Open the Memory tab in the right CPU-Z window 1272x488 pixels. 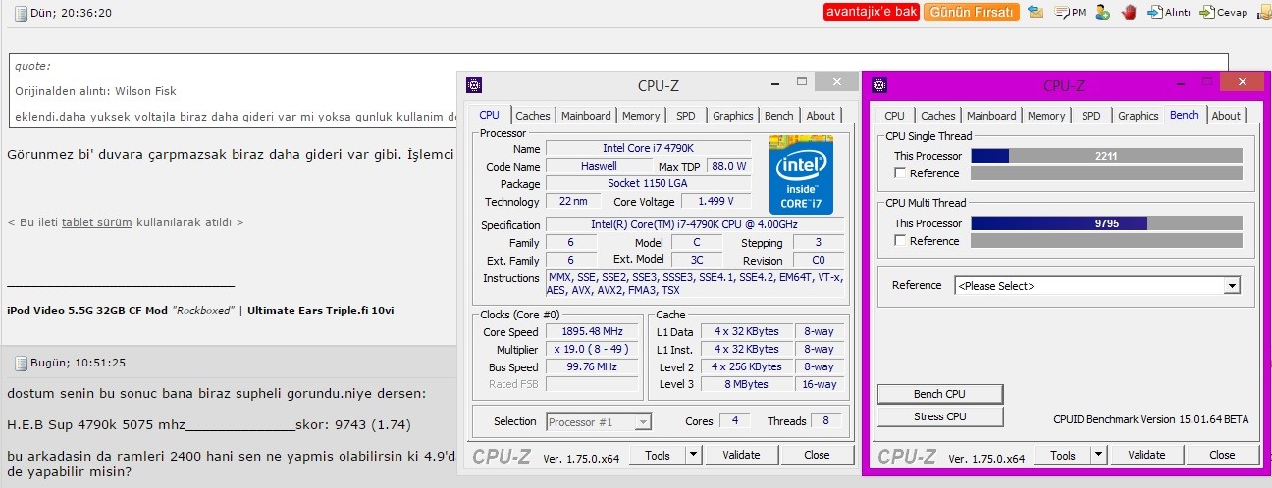pos(1046,116)
